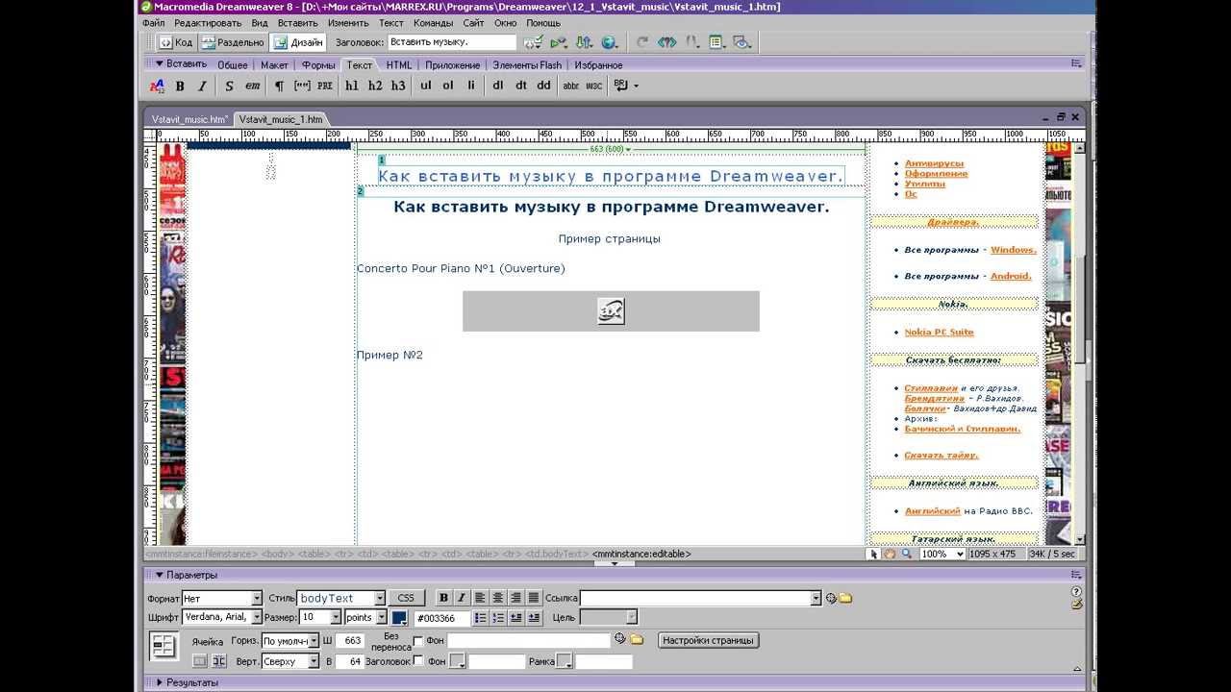This screenshot has width=1231, height=692.
Task: Enable the Заголовок checkbox
Action: [417, 661]
